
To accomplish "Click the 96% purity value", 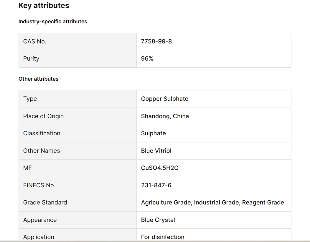I will point(147,59).
